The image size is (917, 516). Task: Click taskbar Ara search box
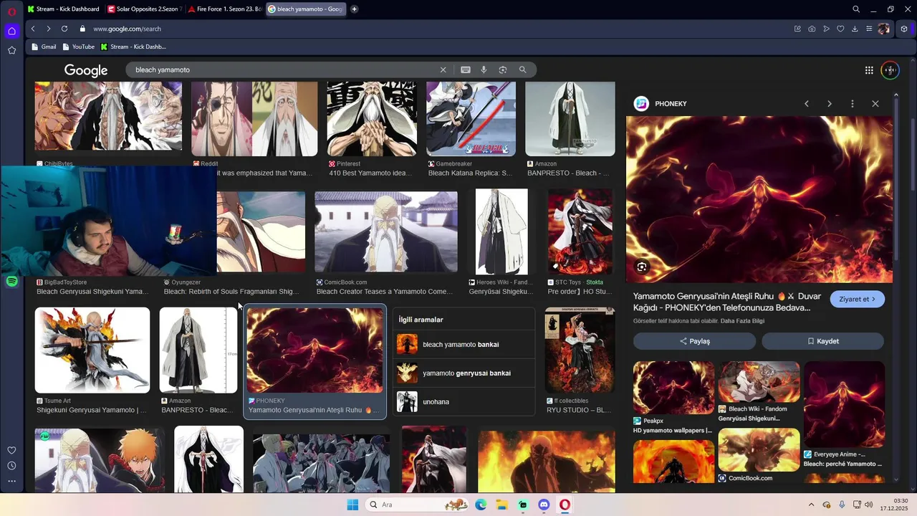tap(418, 505)
